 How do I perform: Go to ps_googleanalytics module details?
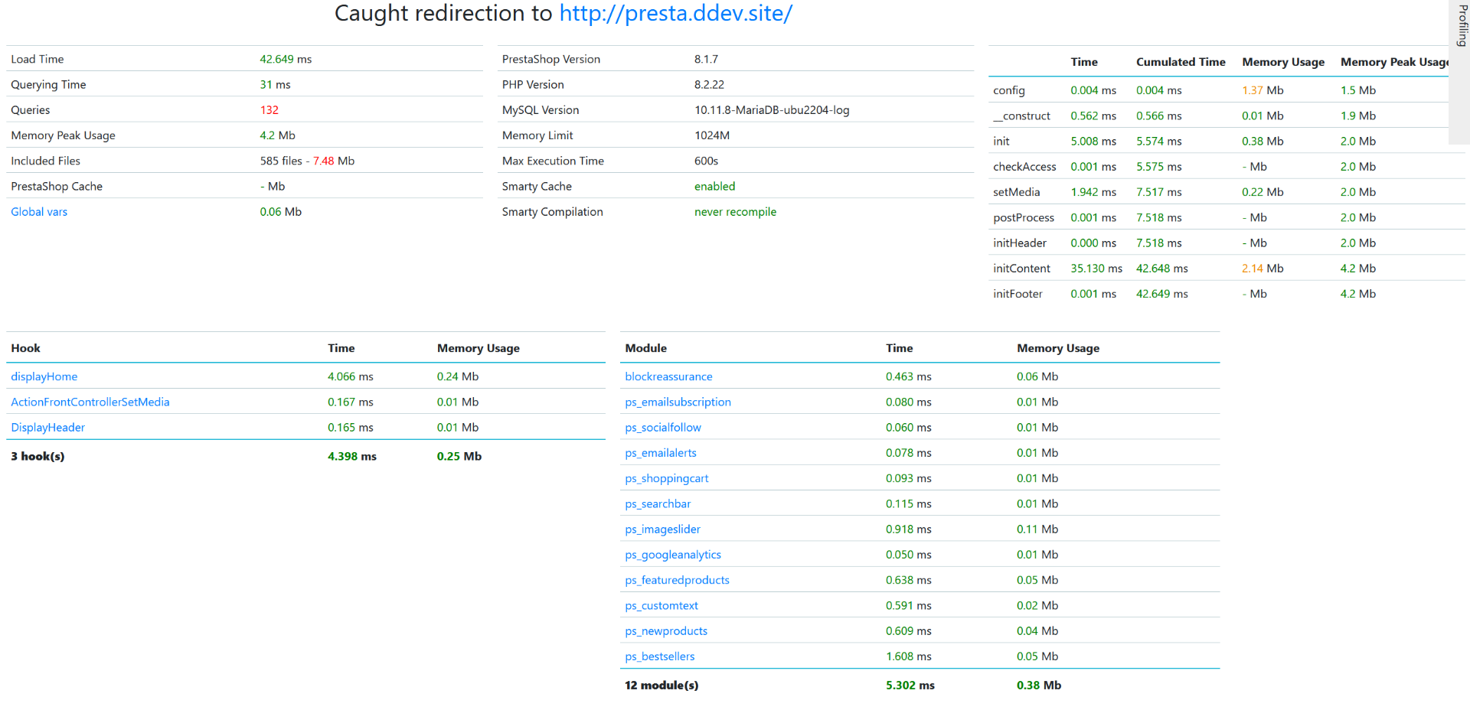click(673, 555)
